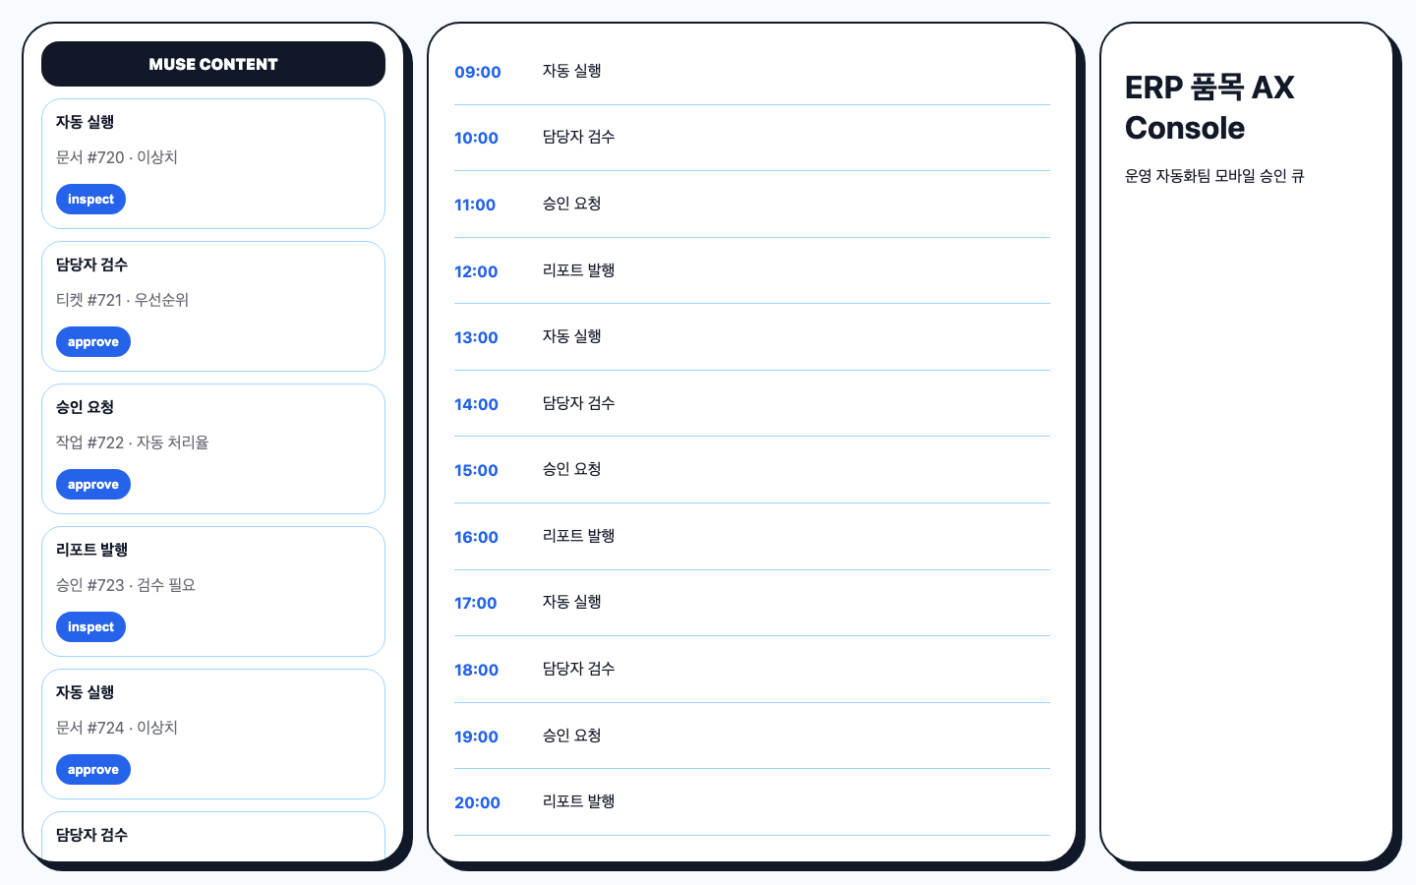Viewport: 1416px width, 885px height.
Task: Open the 10:00 담당자 검수 schedule row
Action: coord(752,139)
